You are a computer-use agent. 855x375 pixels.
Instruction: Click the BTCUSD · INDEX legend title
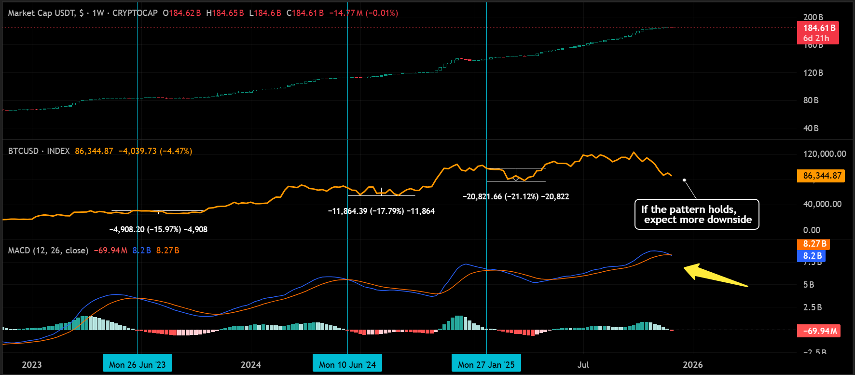coord(39,151)
